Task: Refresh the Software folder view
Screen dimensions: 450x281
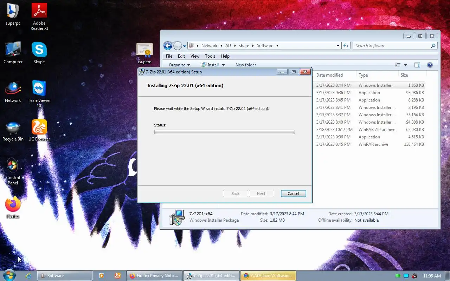Action: tap(346, 46)
